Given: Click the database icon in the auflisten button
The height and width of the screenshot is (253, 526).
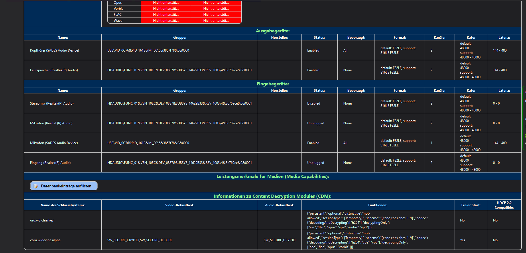Looking at the screenshot, I should 36,186.
